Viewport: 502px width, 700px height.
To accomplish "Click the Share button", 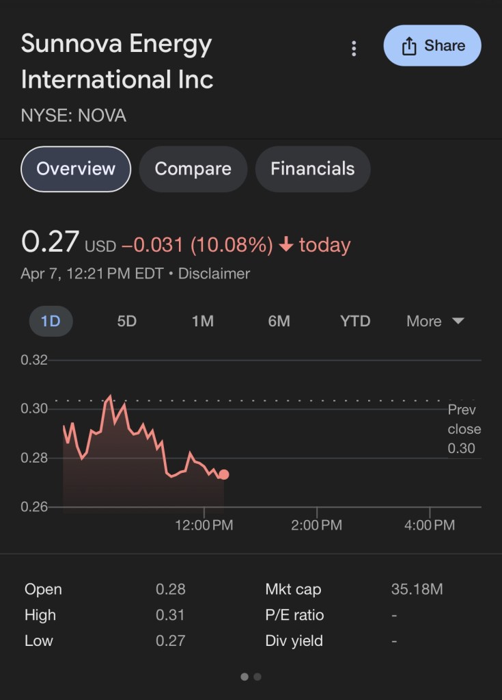I will tap(432, 46).
